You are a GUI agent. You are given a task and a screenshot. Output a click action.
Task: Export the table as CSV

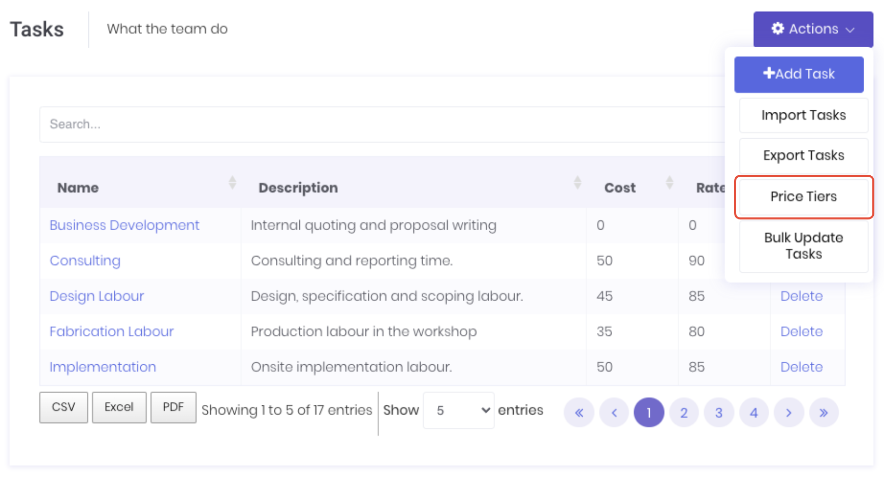tap(64, 407)
